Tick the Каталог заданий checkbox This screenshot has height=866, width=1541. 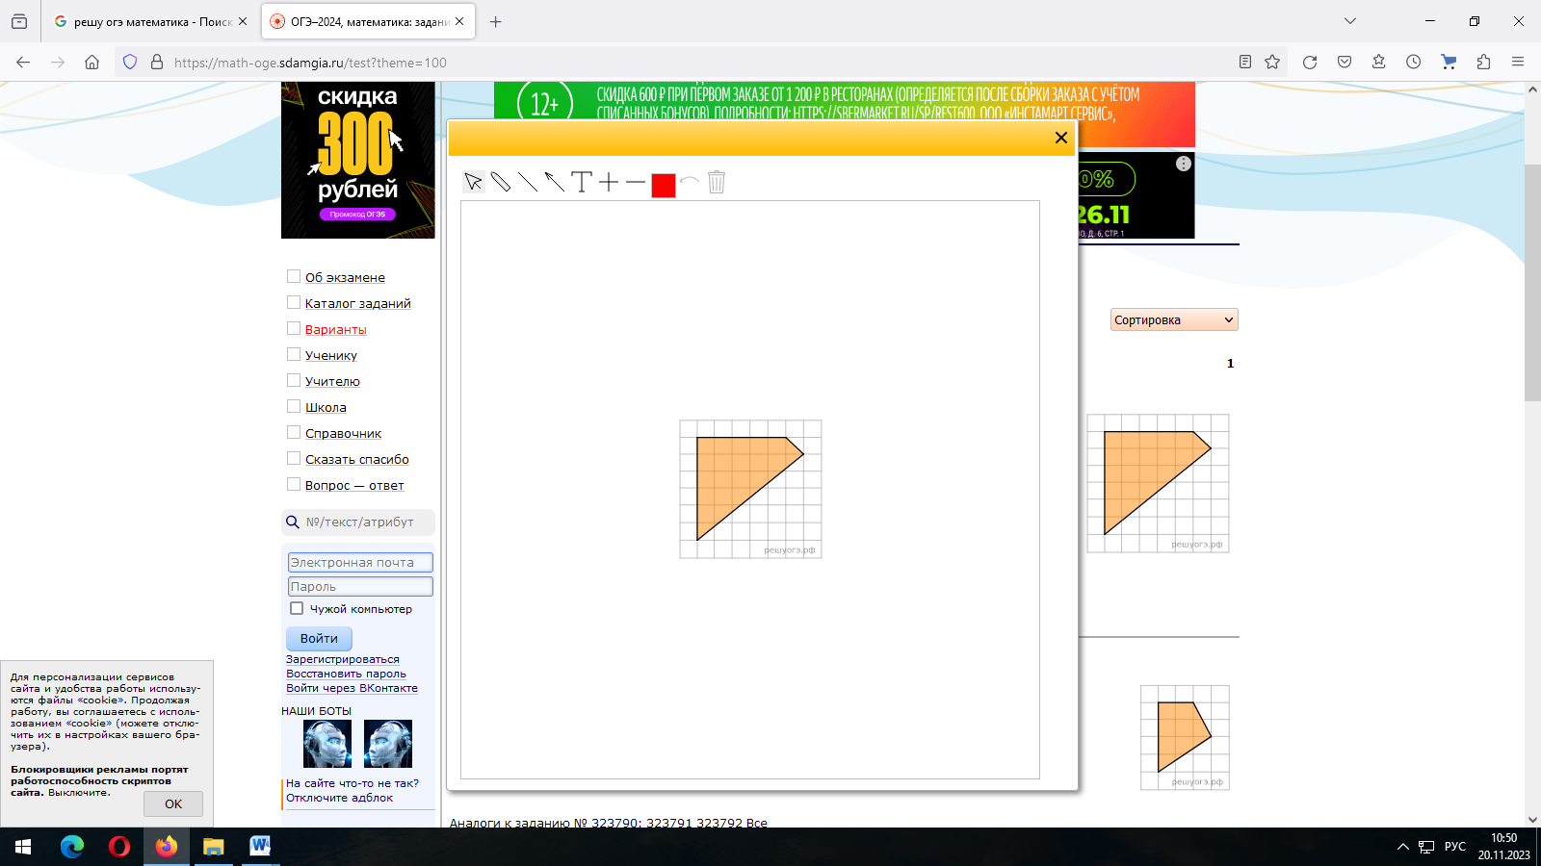tap(294, 302)
